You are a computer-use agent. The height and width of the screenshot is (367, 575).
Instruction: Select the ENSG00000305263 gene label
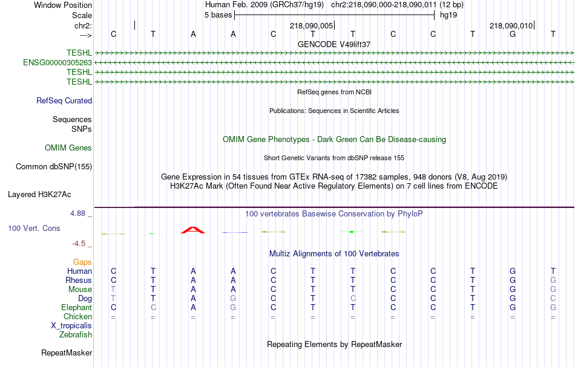point(57,63)
